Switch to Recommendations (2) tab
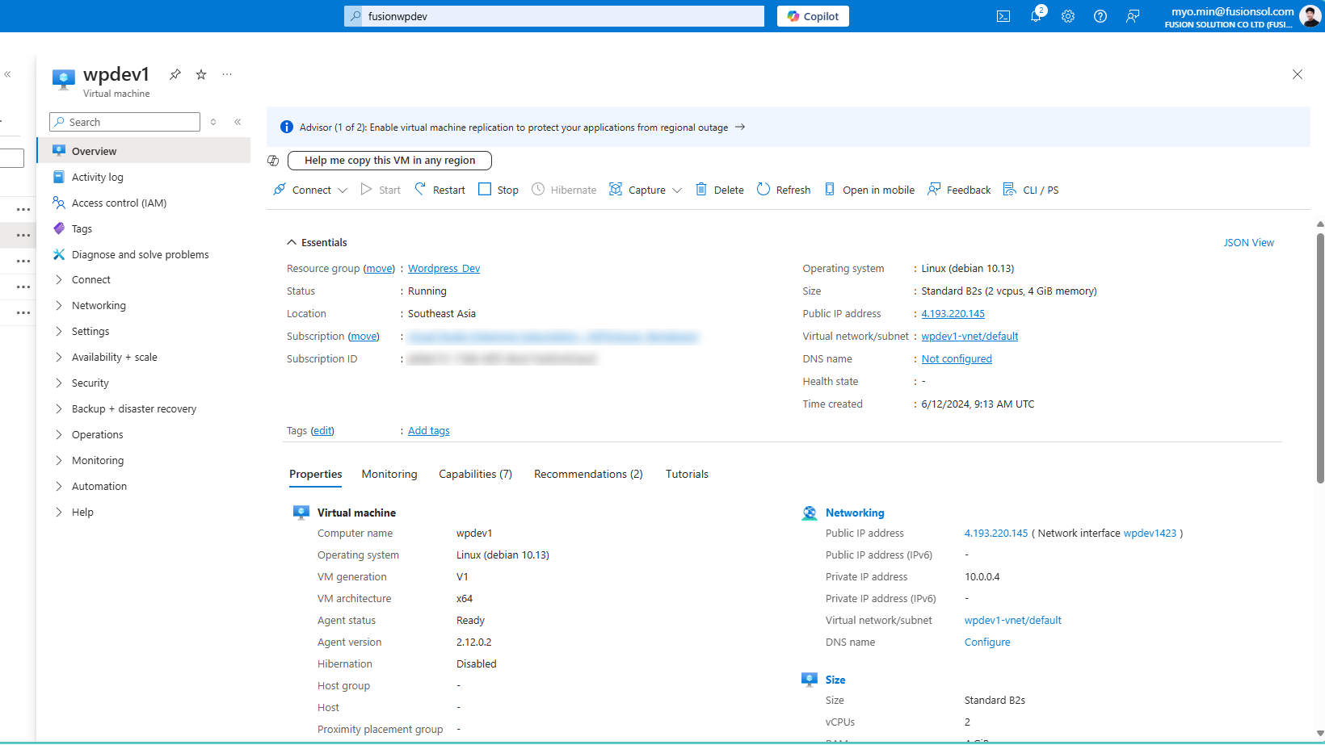The width and height of the screenshot is (1325, 745). (588, 474)
